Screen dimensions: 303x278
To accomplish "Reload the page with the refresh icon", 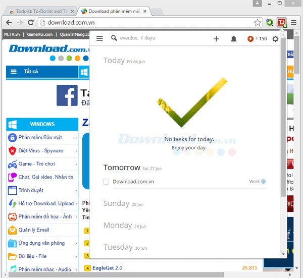I will point(31,22).
